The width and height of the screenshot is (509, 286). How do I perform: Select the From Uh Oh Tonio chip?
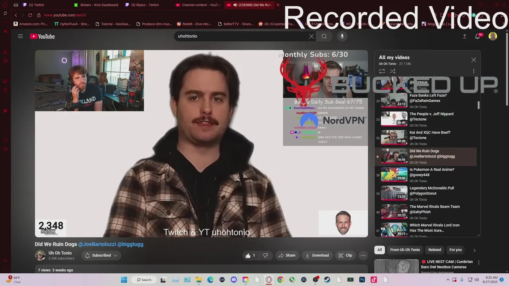point(405,250)
